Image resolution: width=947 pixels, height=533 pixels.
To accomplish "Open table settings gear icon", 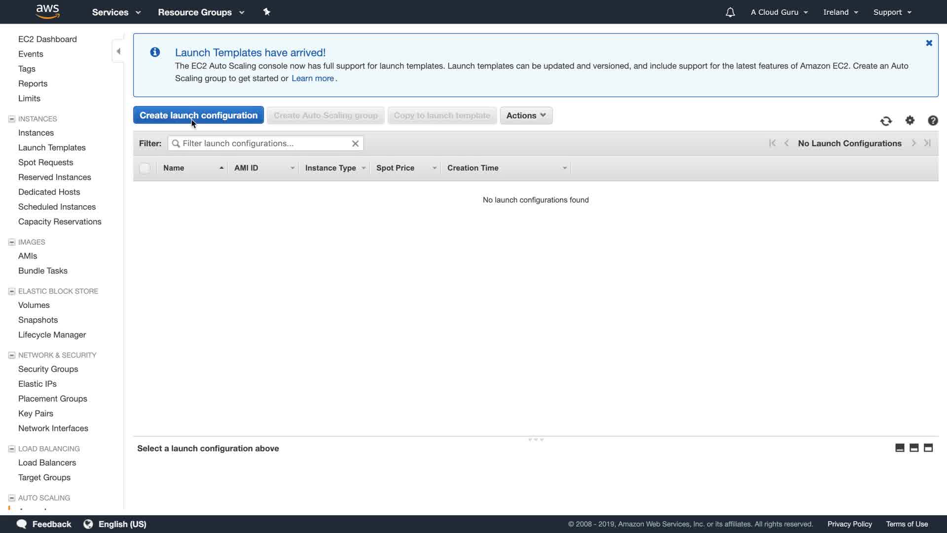I will [910, 120].
